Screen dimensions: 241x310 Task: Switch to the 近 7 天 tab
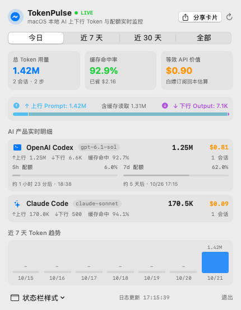tap(91, 37)
